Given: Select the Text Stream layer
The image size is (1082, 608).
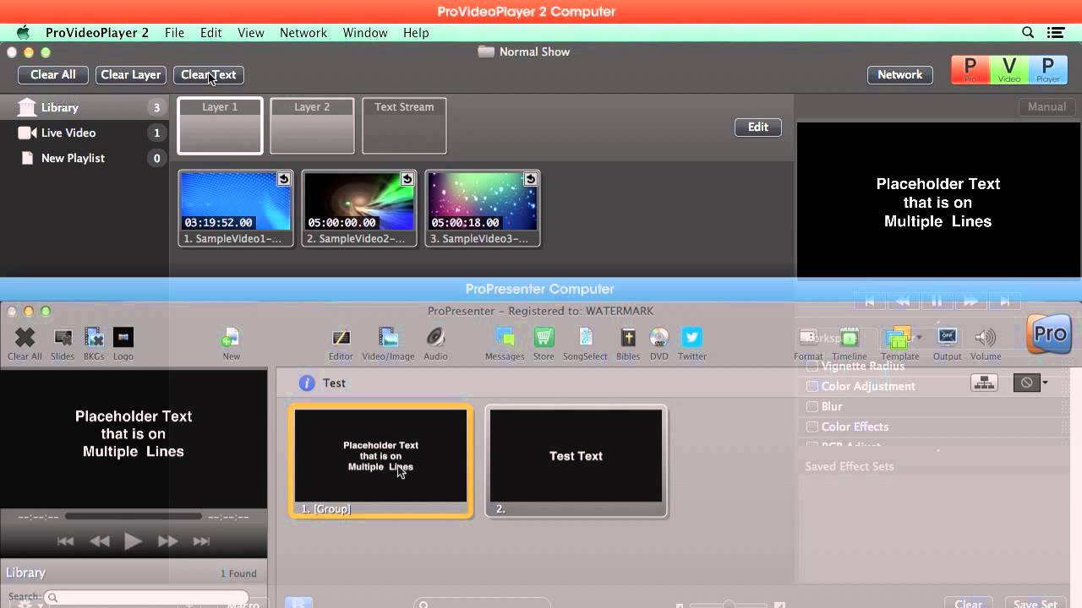Looking at the screenshot, I should click(404, 126).
